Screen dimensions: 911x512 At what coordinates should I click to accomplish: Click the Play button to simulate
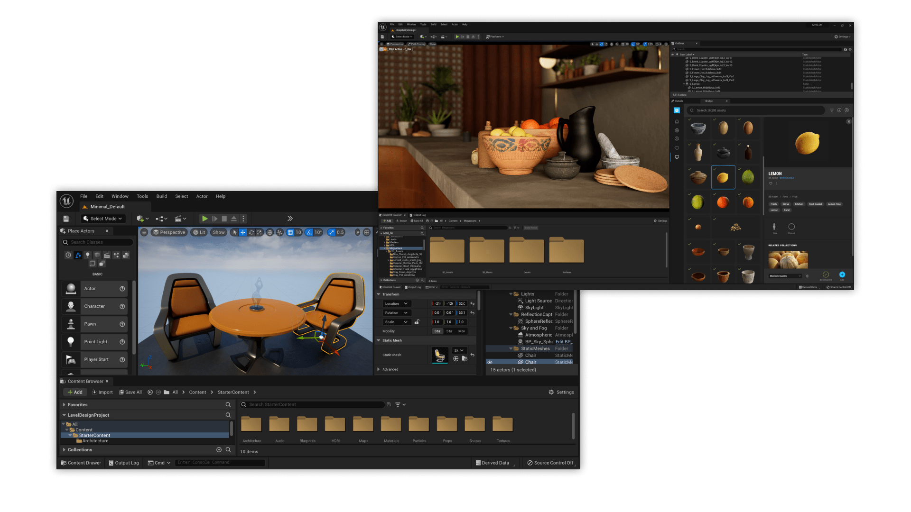click(204, 218)
